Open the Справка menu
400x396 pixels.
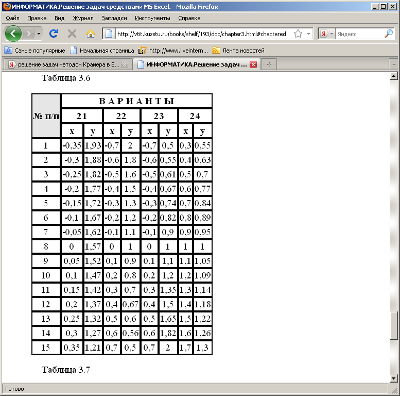tap(189, 18)
